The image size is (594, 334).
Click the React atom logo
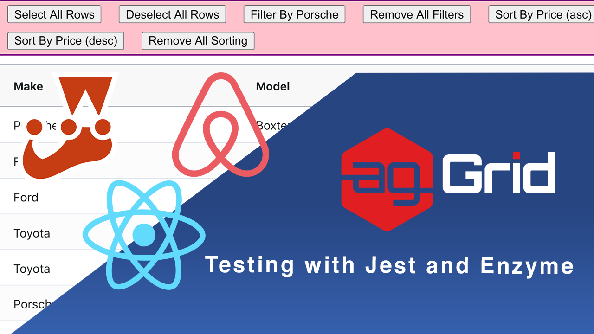(x=144, y=235)
